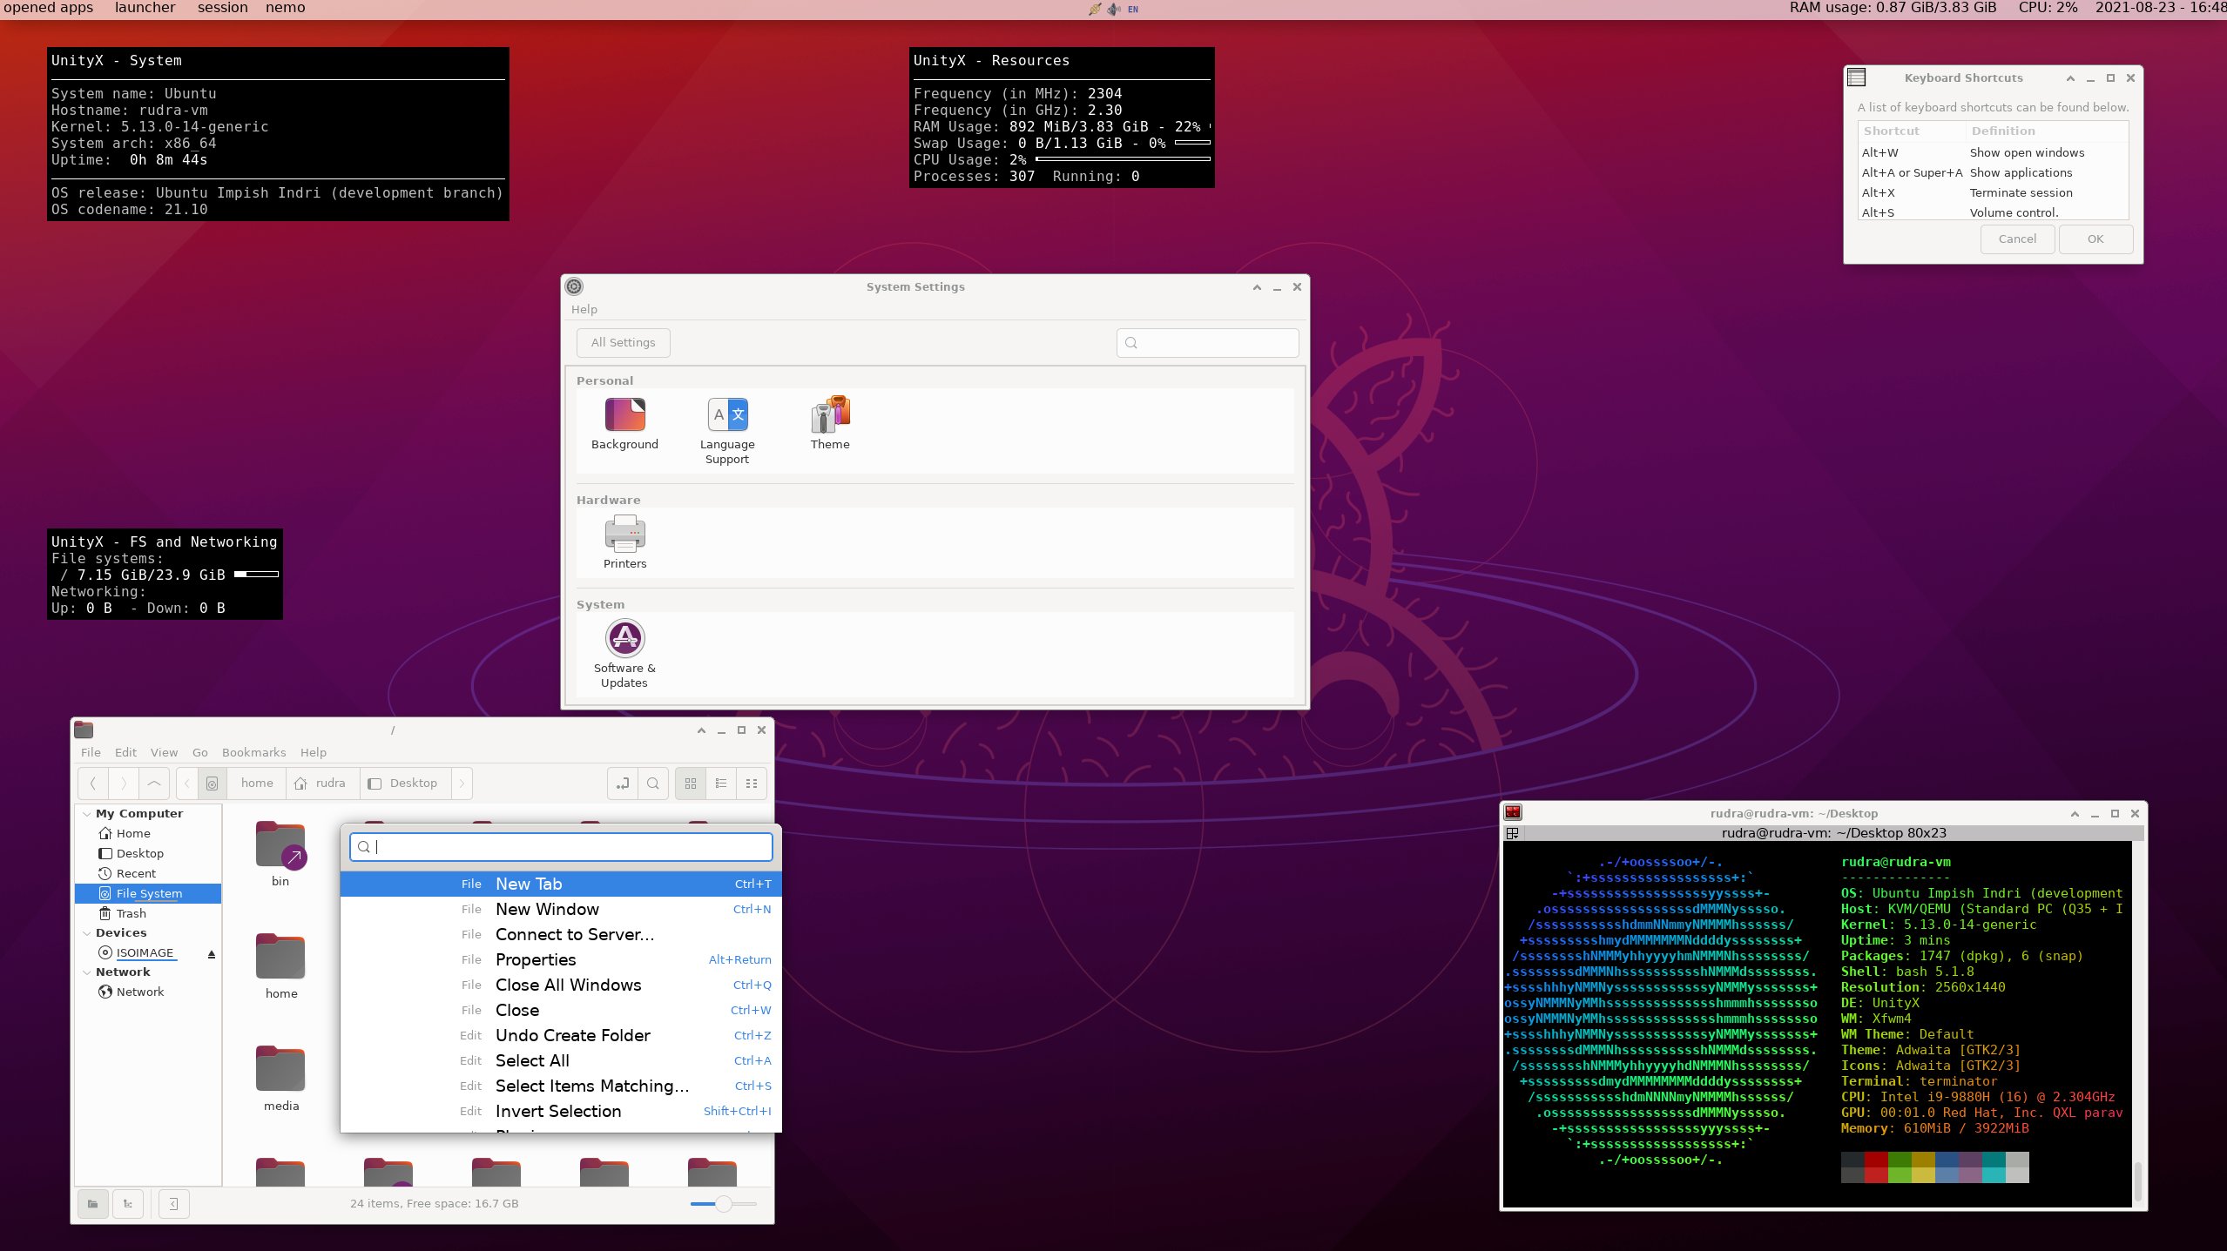2227x1251 pixels.
Task: Click Nemo's toolbar search magnifier
Action: tap(653, 784)
